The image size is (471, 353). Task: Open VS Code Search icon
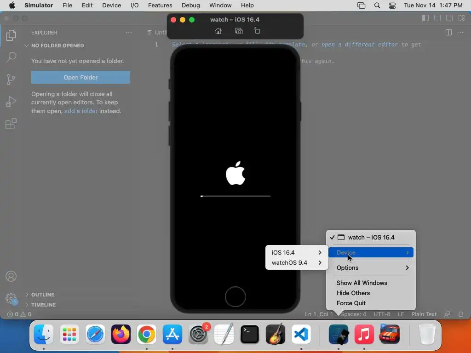(x=11, y=57)
